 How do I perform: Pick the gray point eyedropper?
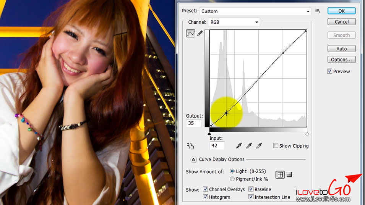point(249,146)
